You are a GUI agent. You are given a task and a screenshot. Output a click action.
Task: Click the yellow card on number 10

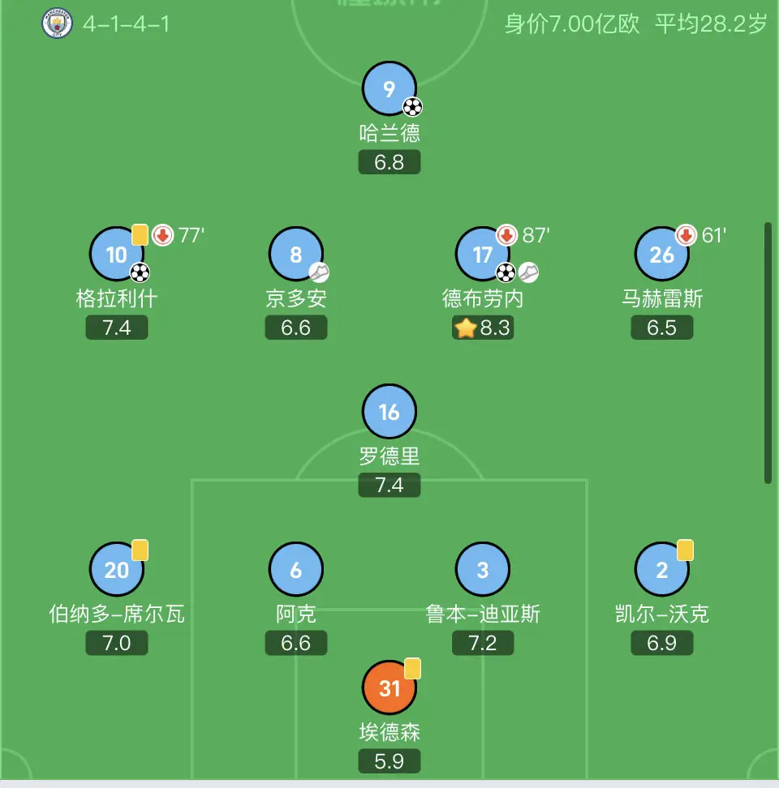[140, 234]
